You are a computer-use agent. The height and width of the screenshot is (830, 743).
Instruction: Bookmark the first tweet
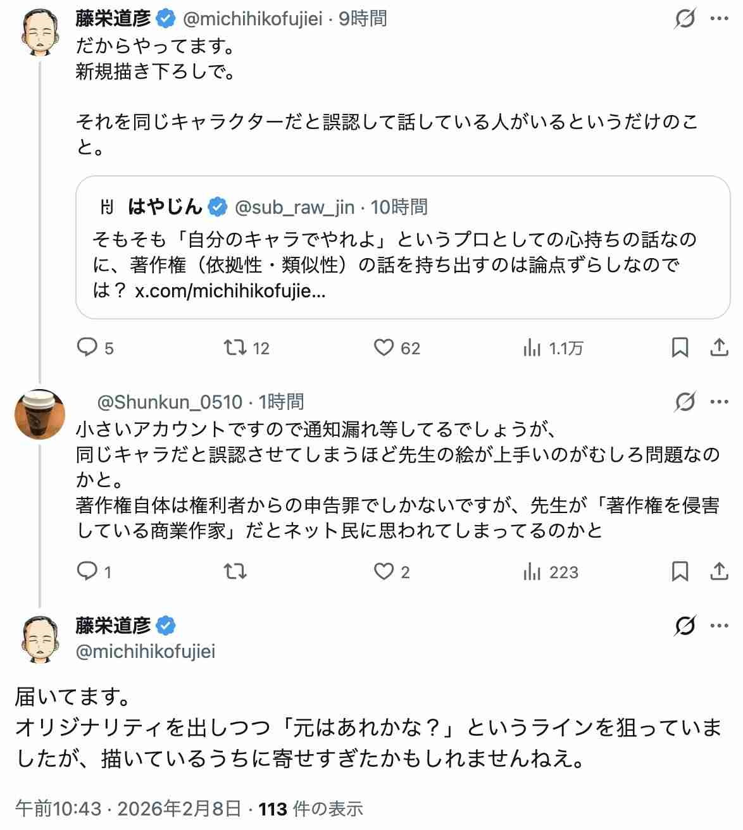pos(680,347)
